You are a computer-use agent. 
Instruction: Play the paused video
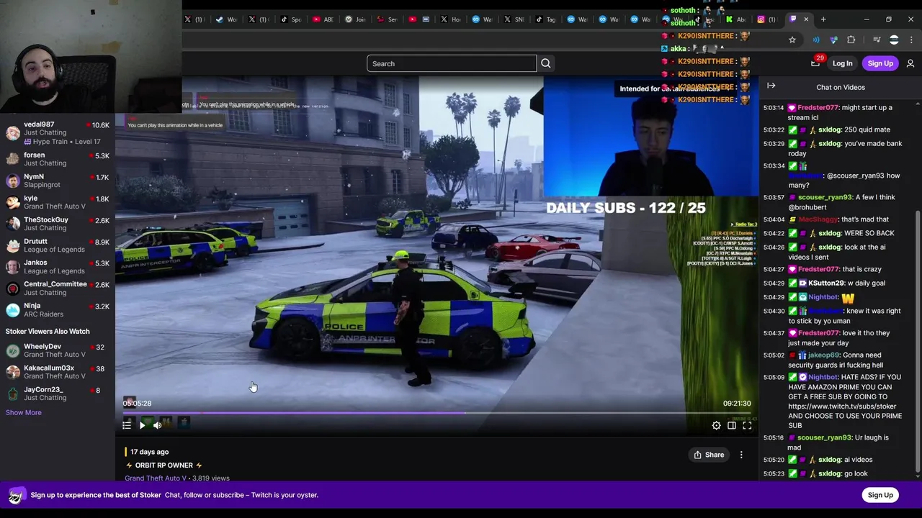[142, 425]
